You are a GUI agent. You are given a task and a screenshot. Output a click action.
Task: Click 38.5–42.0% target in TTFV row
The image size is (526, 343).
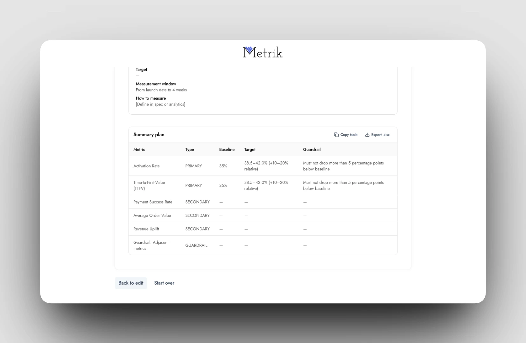[x=266, y=185]
